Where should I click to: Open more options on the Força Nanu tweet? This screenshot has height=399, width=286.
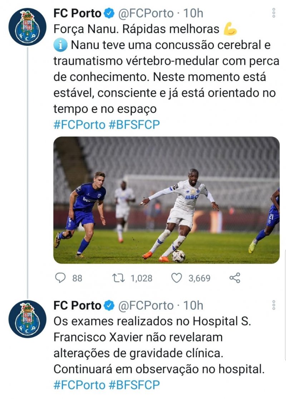pyautogui.click(x=273, y=13)
